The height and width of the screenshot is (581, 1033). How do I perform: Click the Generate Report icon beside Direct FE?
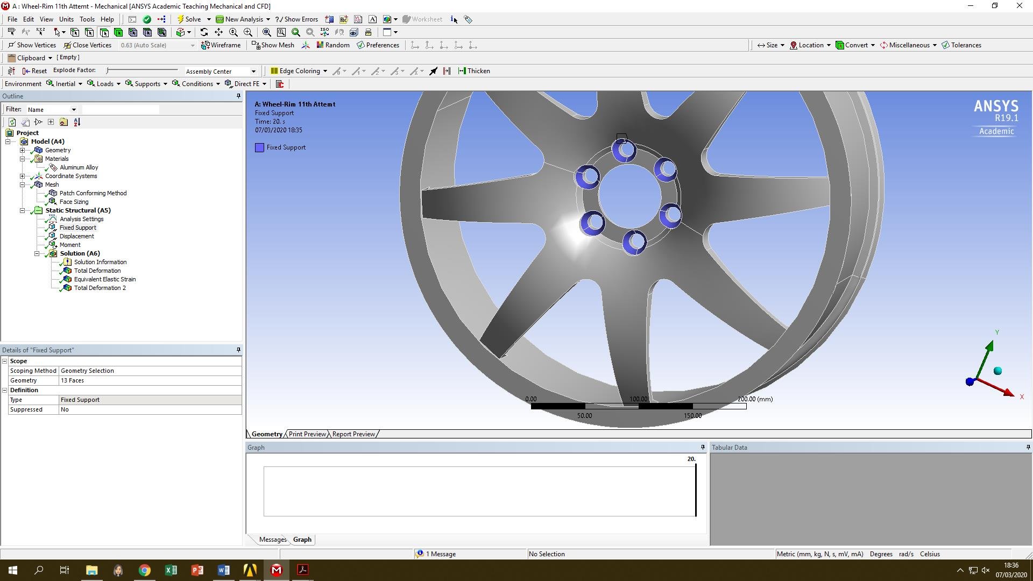[280, 84]
